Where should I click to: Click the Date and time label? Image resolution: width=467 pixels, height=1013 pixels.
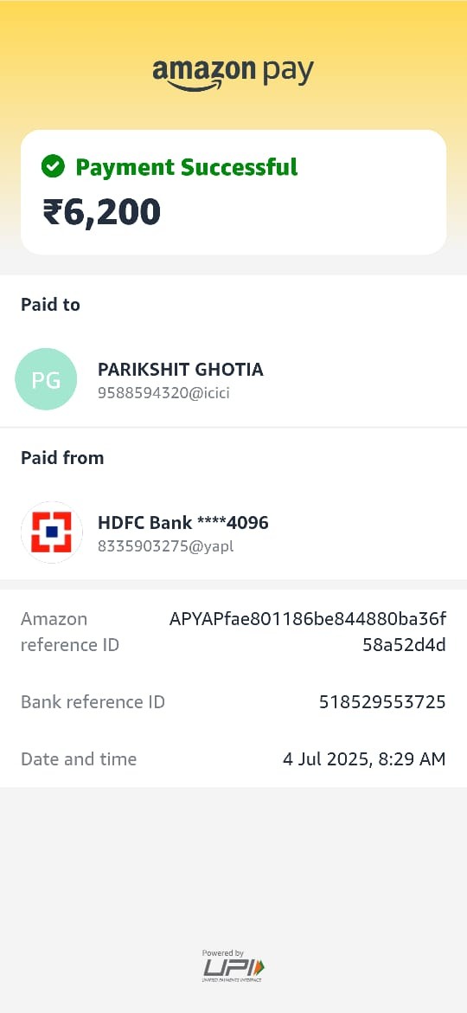[79, 758]
